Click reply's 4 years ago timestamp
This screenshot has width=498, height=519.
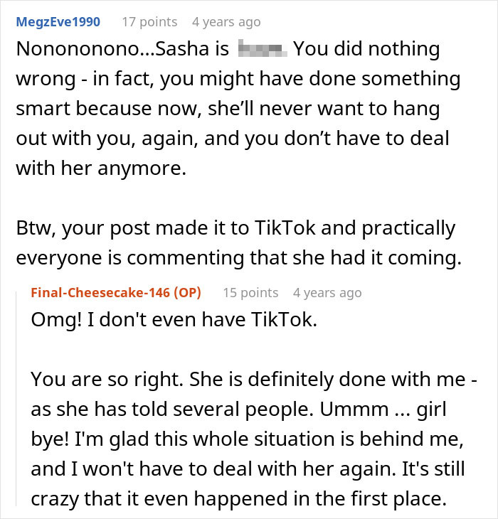click(327, 293)
